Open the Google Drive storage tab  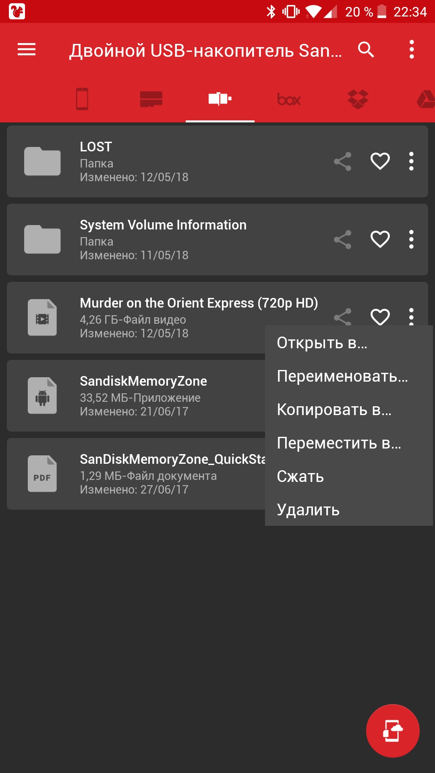[x=426, y=99]
